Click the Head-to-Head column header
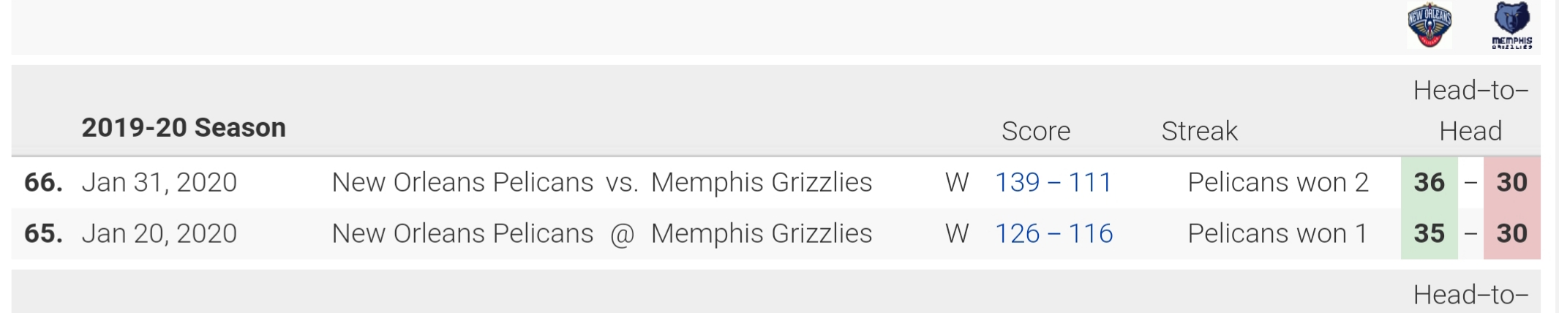Viewport: 1559px width, 313px height. [1470, 110]
